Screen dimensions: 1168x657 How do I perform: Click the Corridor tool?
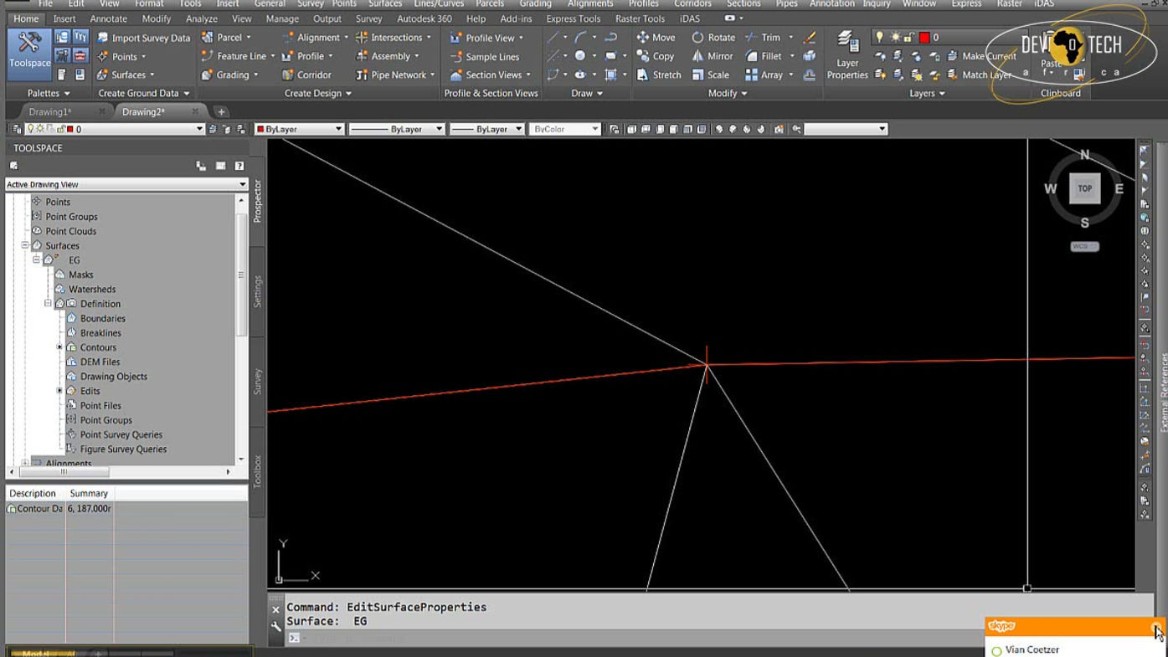tap(306, 75)
